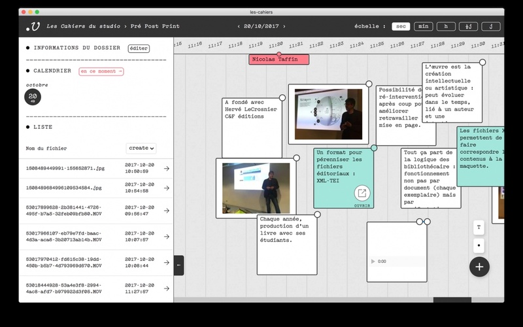The image size is (523, 327).
Task: Go to the previous day with the left chevron
Action: 239,26
